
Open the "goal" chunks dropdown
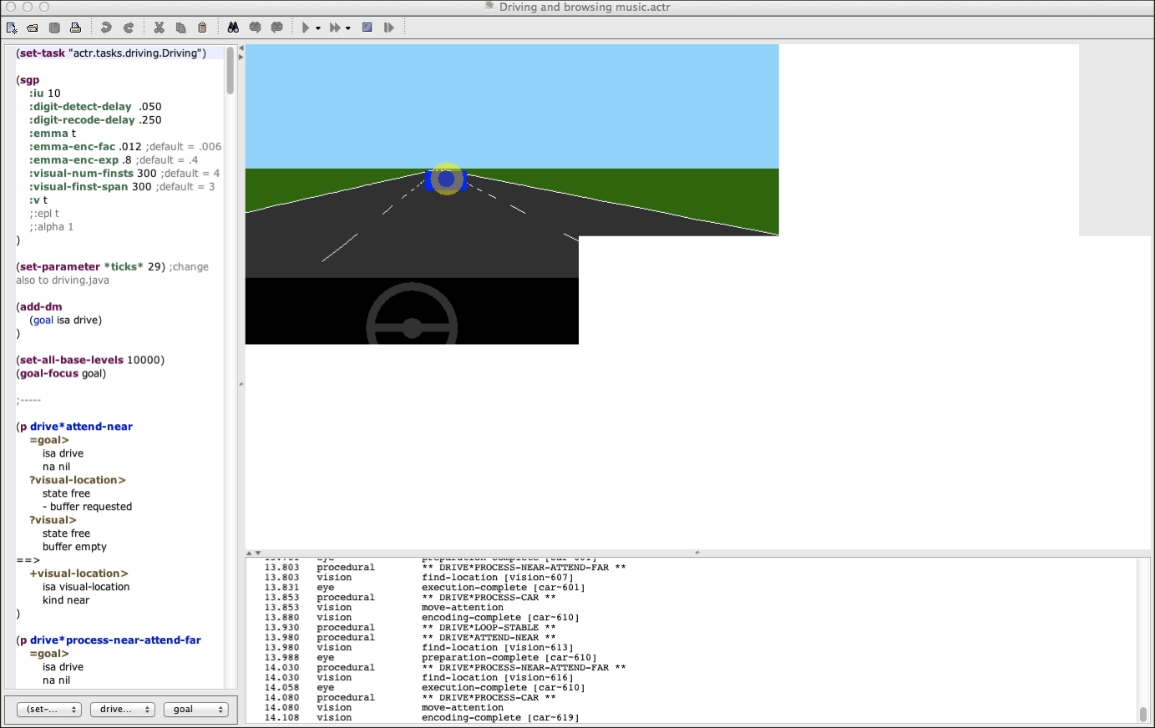196,709
